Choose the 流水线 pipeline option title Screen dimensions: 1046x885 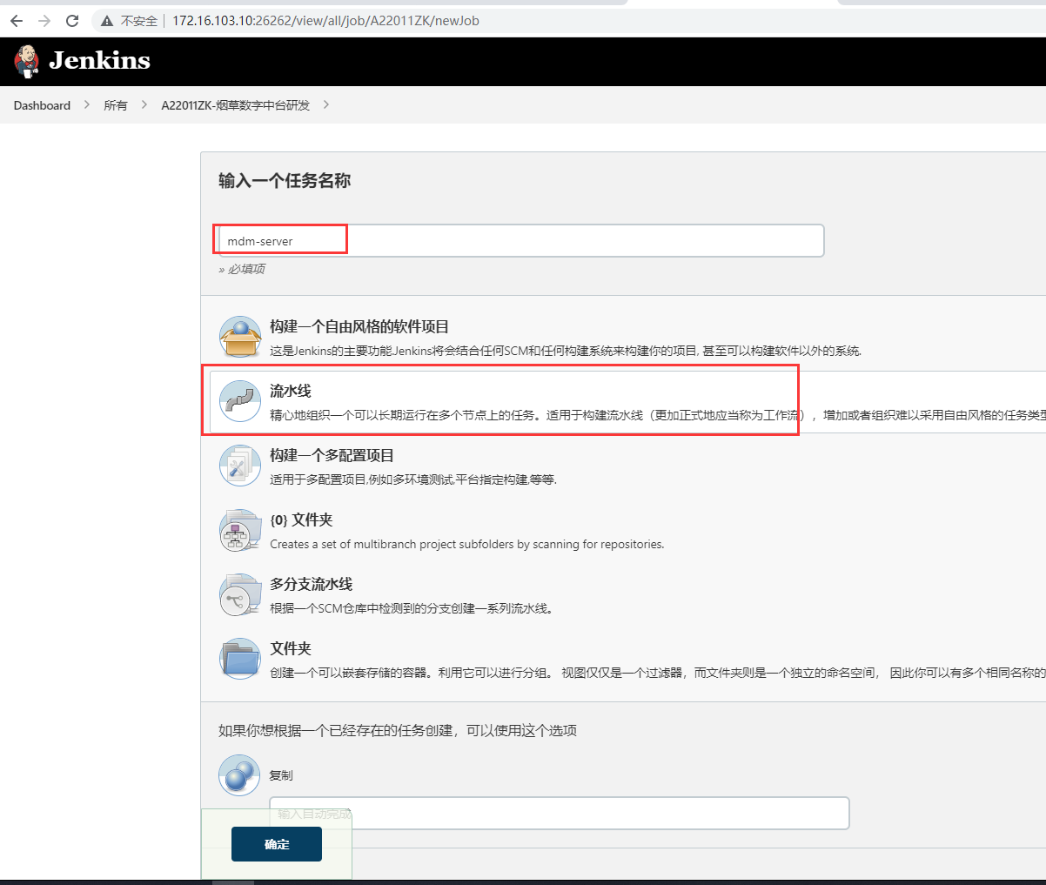coord(291,392)
